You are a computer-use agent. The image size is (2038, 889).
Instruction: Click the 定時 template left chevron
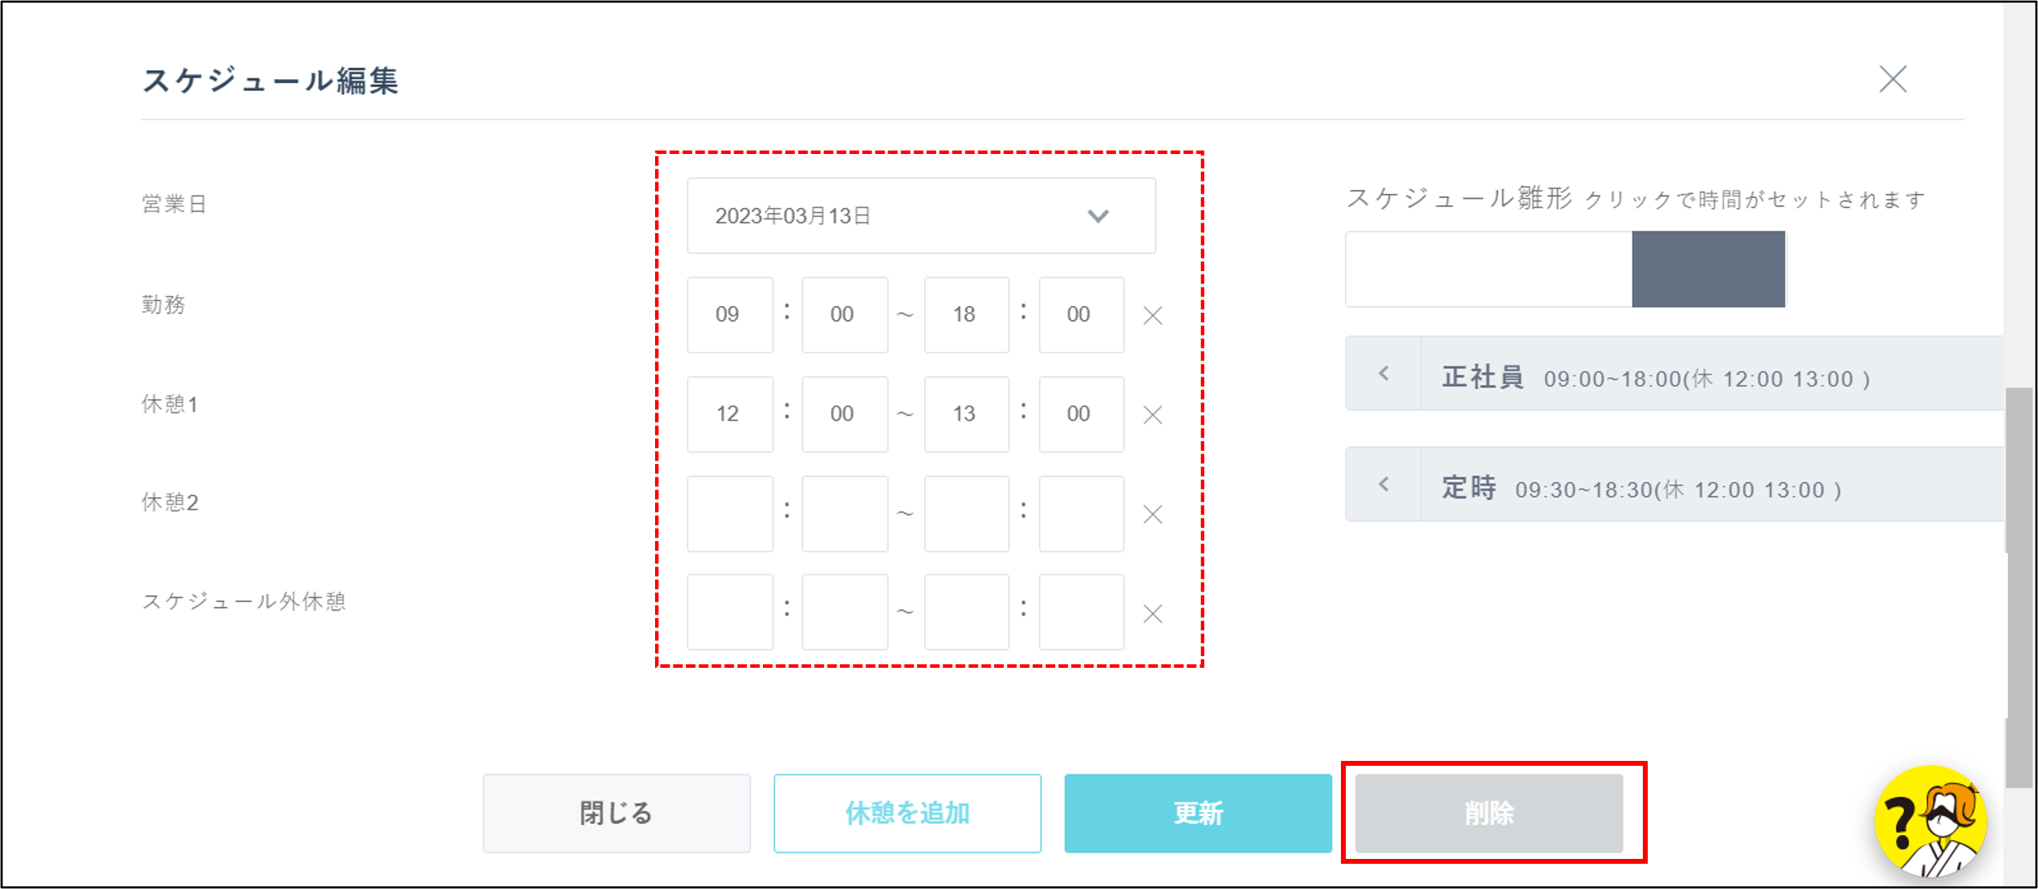click(1383, 484)
